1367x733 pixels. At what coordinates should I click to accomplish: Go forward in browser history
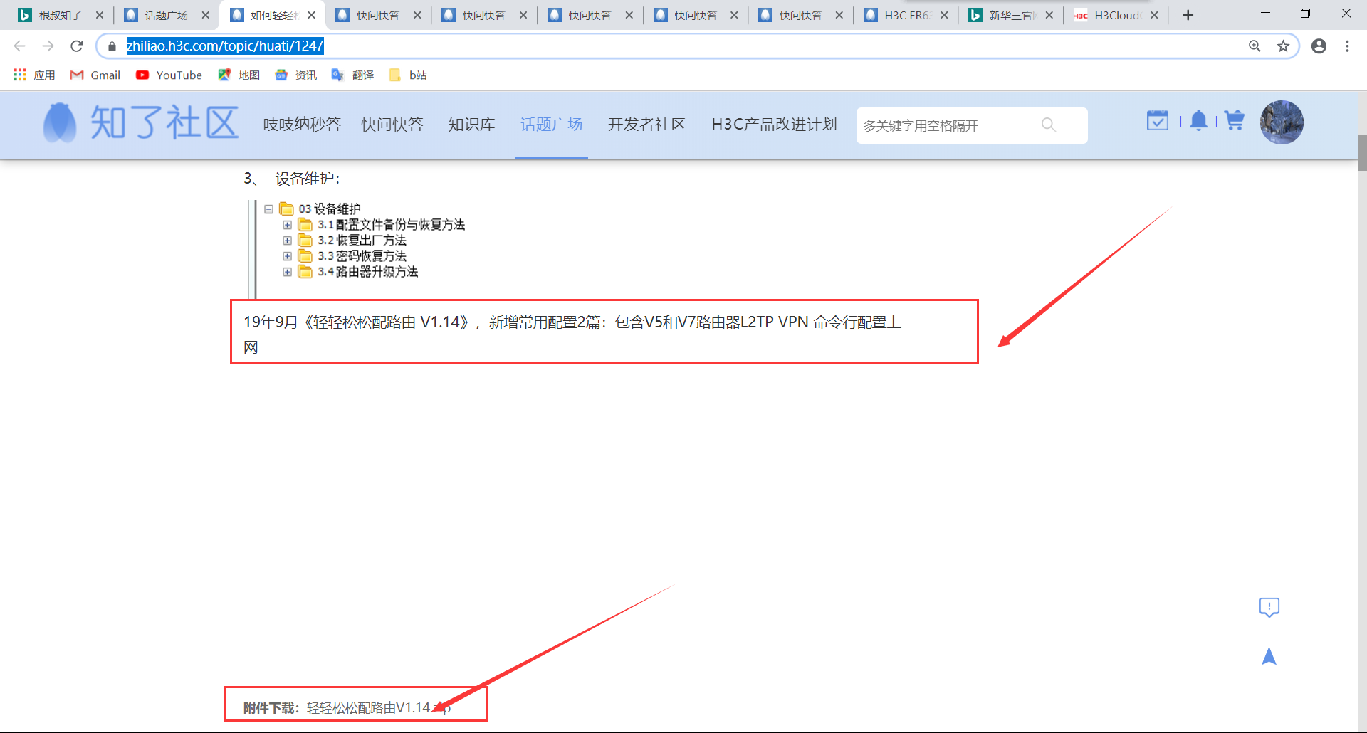tap(48, 46)
